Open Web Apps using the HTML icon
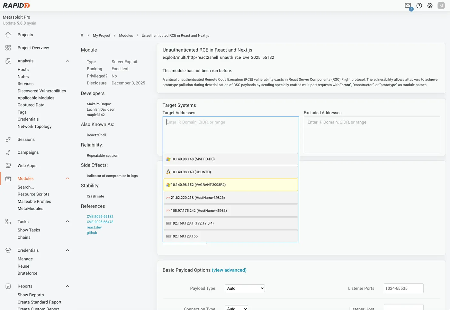 (8, 166)
